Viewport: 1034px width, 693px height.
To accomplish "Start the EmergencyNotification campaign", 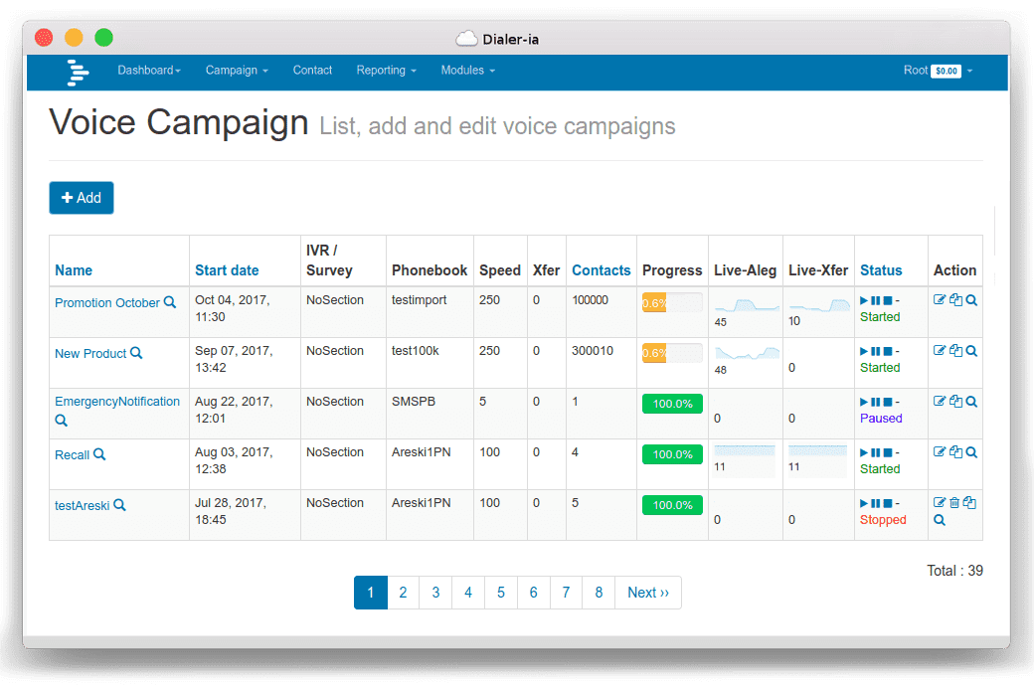I will tap(864, 402).
